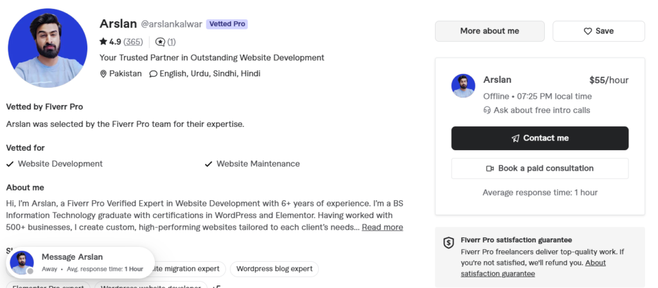Click video camera icon in consultation button
Viewport: 658px width, 288px height.
[490, 168]
